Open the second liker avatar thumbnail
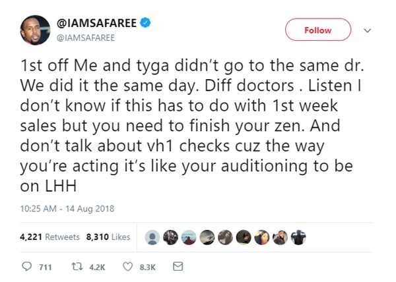The width and height of the screenshot is (396, 282). point(170,237)
